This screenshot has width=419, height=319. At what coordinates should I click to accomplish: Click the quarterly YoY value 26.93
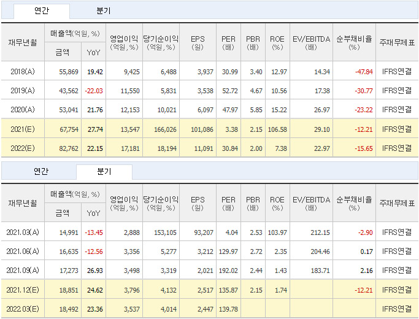tap(95, 271)
